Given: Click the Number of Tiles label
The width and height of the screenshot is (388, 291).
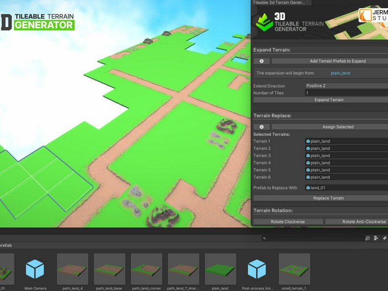Looking at the screenshot, I should pyautogui.click(x=268, y=93).
